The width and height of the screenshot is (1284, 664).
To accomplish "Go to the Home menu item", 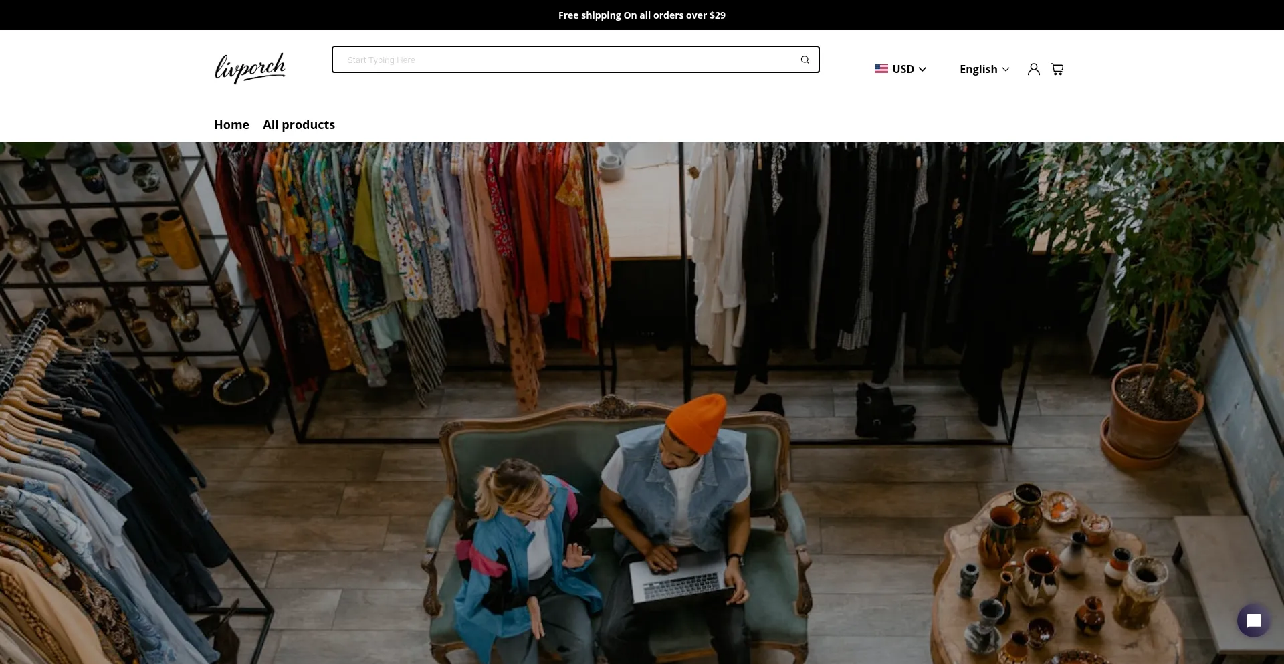I will tap(231, 124).
